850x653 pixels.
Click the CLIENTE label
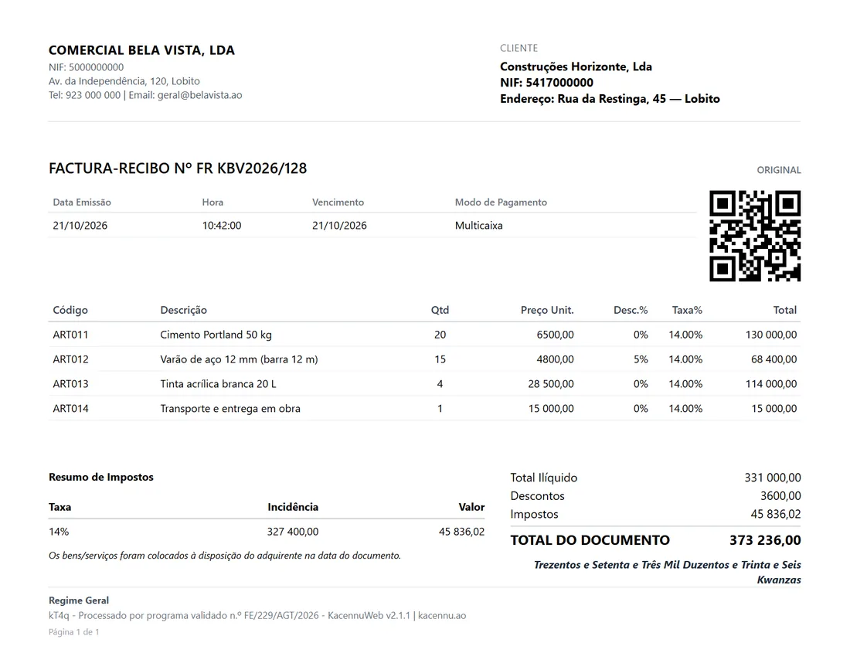tap(518, 48)
